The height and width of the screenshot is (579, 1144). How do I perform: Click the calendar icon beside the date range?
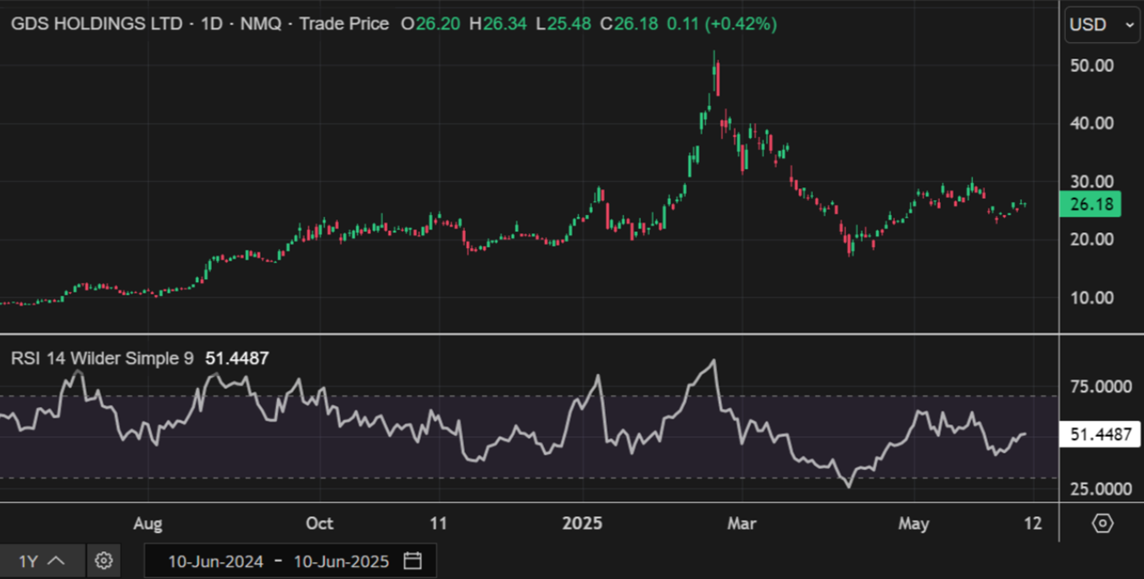[413, 560]
